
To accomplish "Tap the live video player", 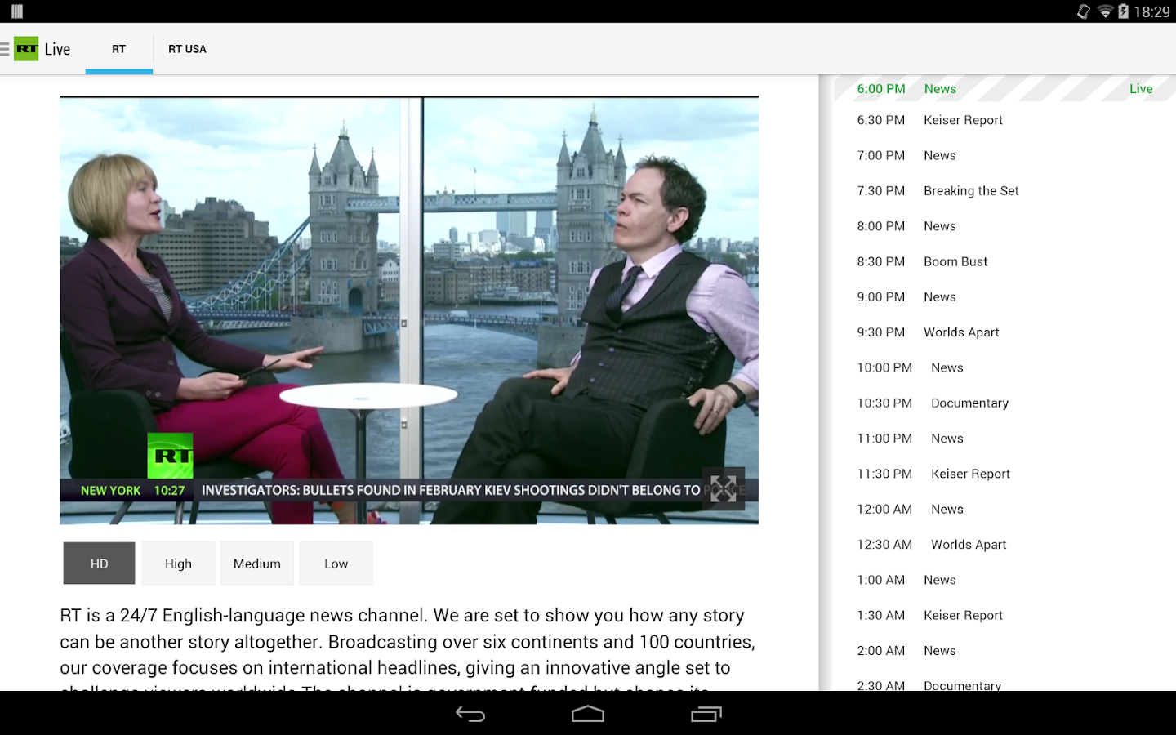I will [409, 310].
